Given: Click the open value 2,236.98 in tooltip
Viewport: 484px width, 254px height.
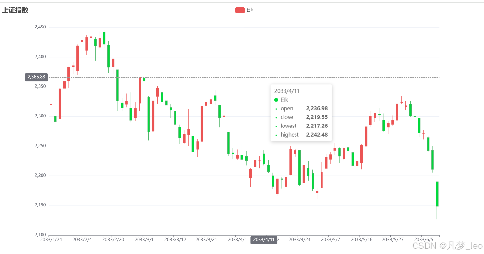Looking at the screenshot, I should 317,108.
